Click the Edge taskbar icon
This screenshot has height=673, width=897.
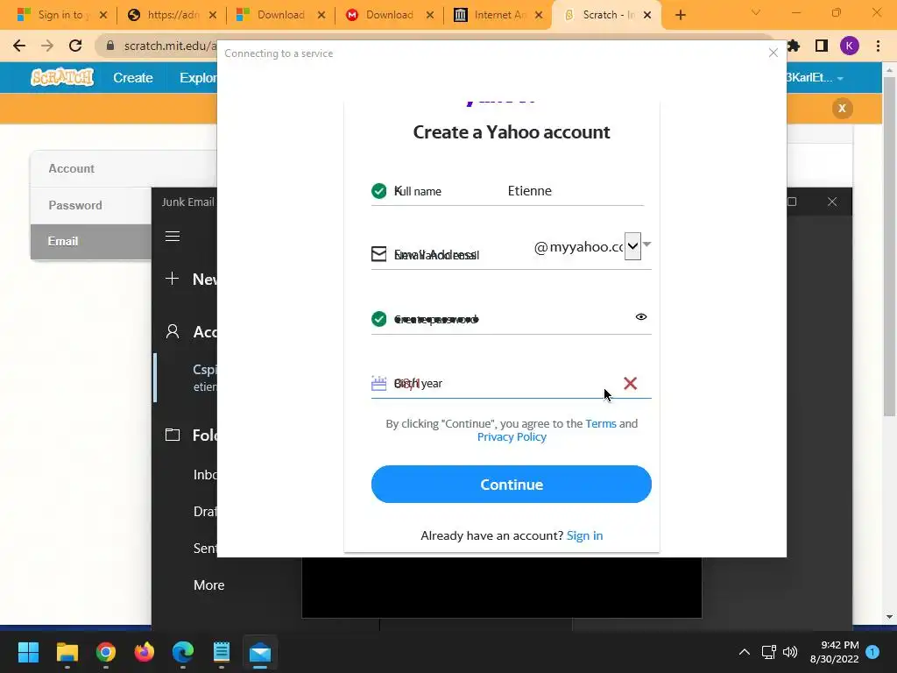(x=183, y=652)
